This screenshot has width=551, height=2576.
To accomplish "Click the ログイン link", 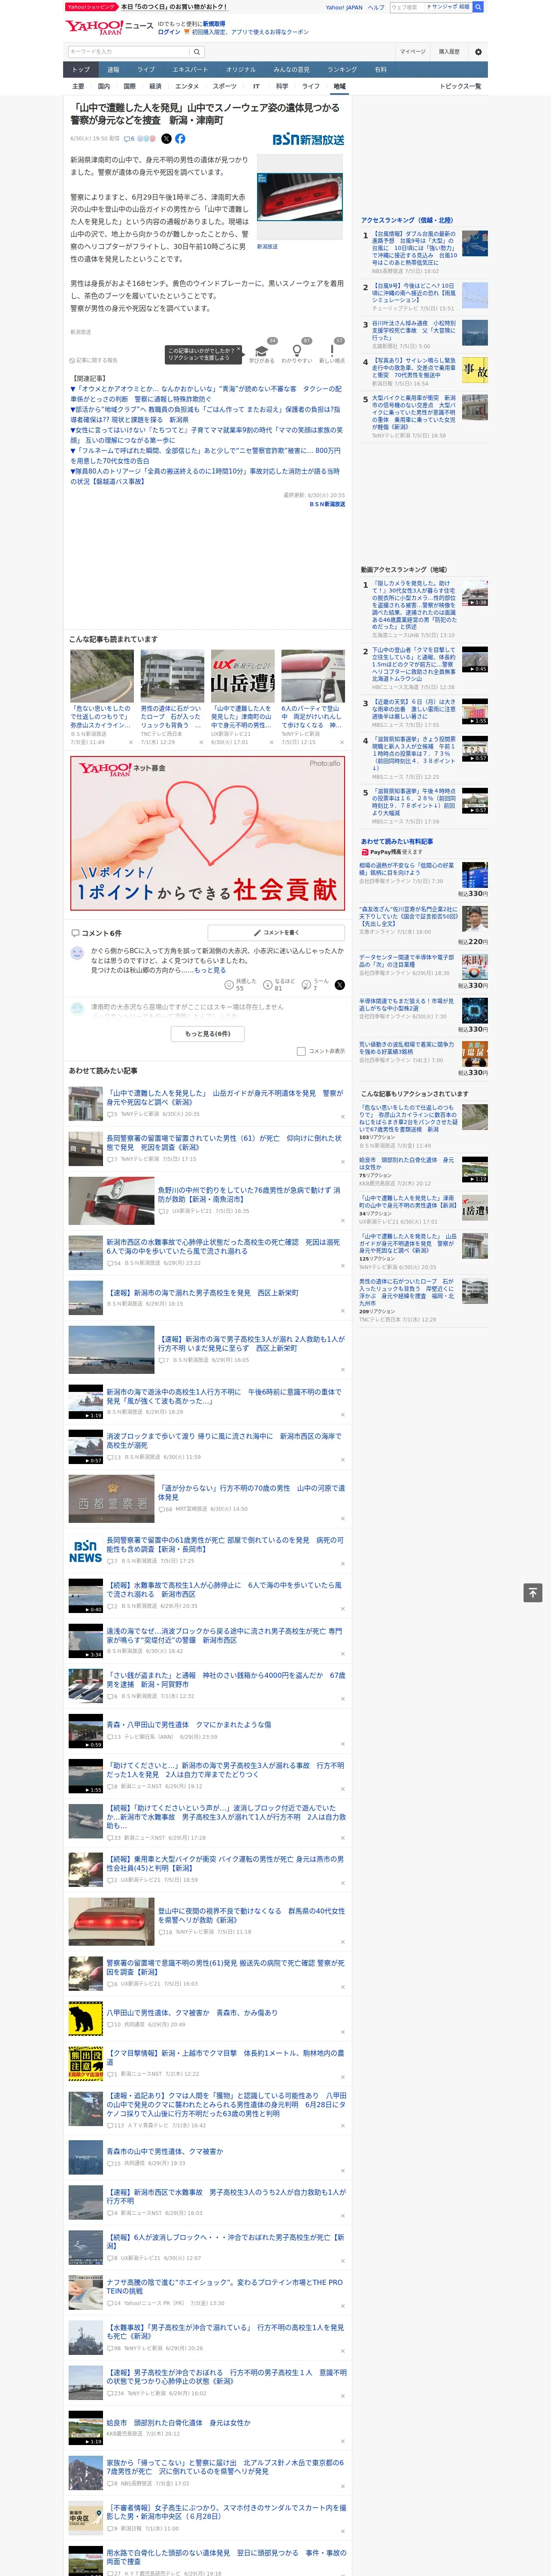I will point(169,32).
